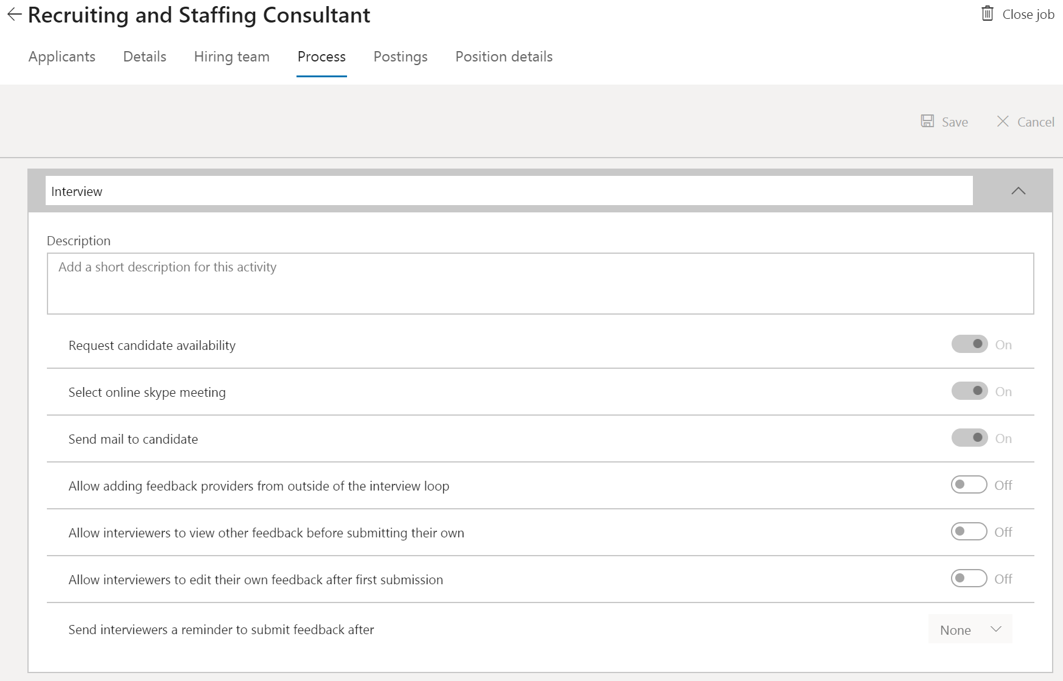Click the Interview activity name field
Viewport: 1063px width, 681px height.
click(x=508, y=191)
